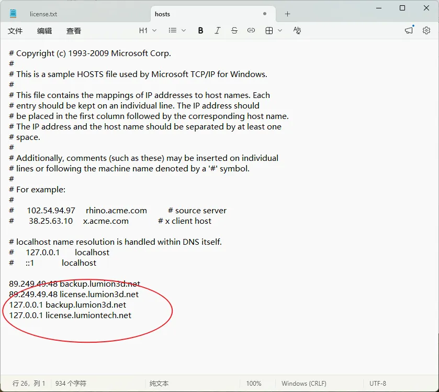
Task: Clear formatting with the eraser-A icon
Action: coord(297,30)
